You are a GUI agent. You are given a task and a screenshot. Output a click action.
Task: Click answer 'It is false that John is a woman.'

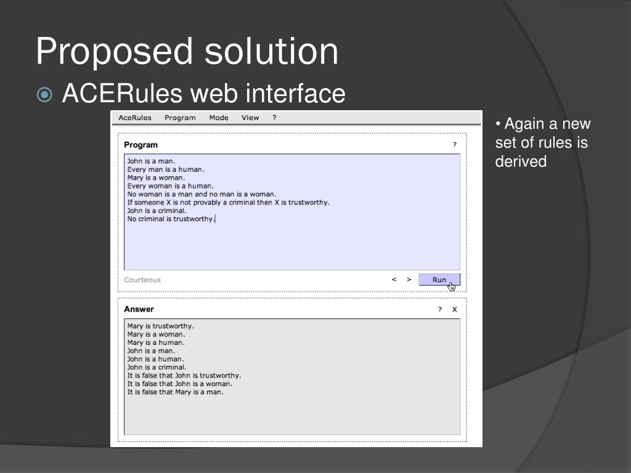(179, 384)
